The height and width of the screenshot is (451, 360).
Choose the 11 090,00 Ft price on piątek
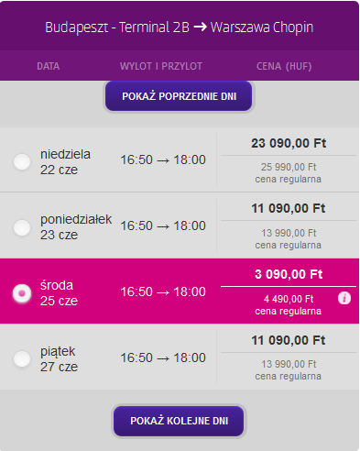tap(289, 340)
